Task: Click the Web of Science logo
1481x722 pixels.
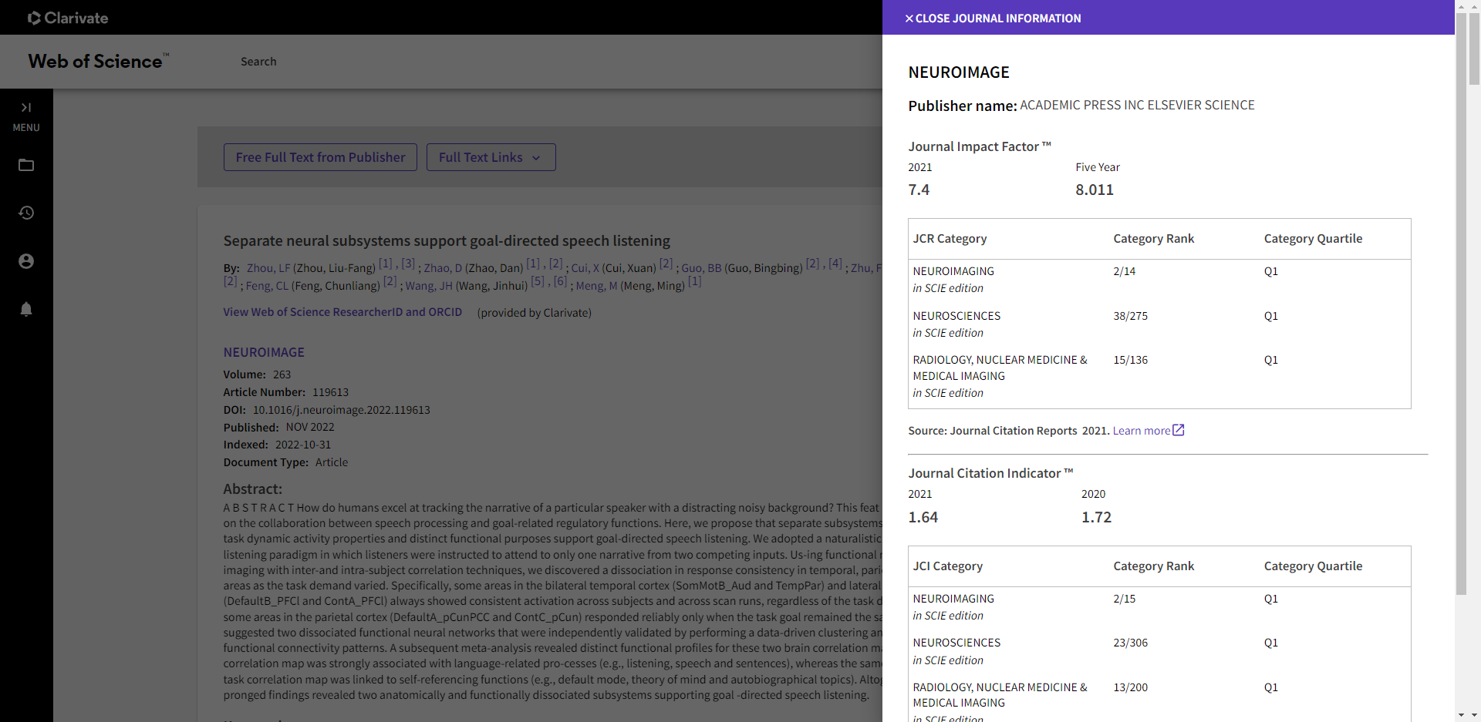Action: pyautogui.click(x=98, y=62)
